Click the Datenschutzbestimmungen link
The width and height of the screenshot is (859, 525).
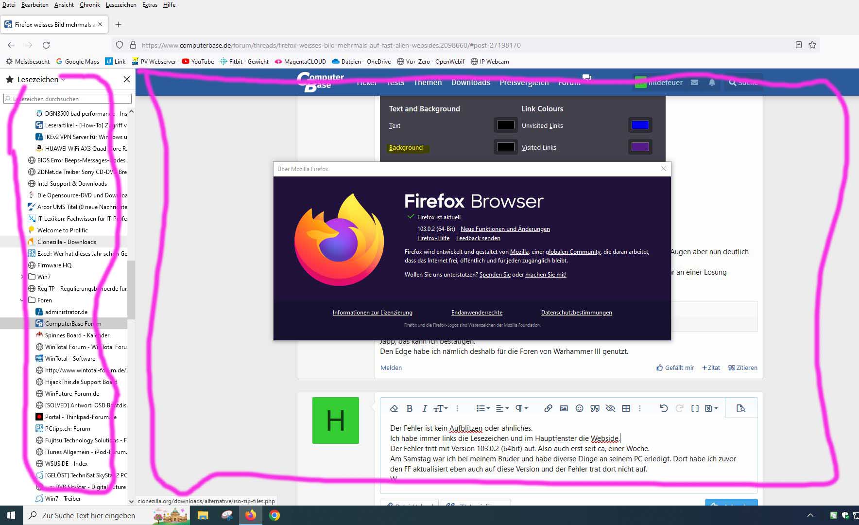[x=577, y=313]
